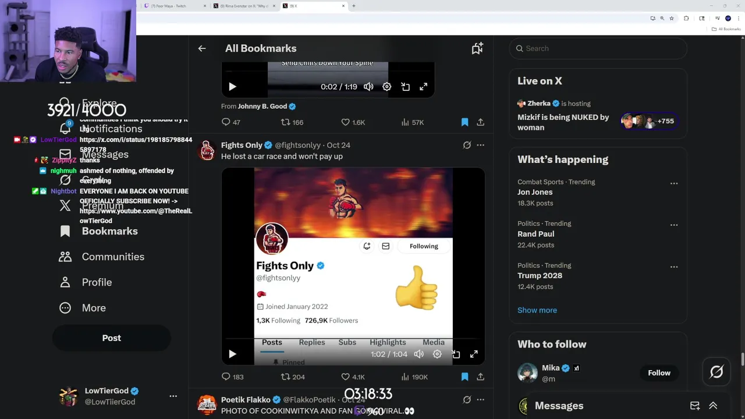745x419 pixels.
Task: Open settings gear on Fights Only video
Action: pyautogui.click(x=437, y=354)
